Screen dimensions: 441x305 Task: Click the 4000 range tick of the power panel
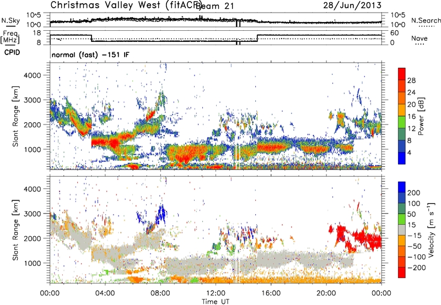[x=32, y=75]
